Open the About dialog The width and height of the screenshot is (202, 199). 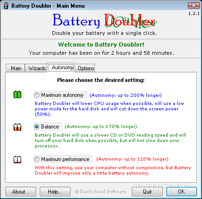click(x=21, y=192)
